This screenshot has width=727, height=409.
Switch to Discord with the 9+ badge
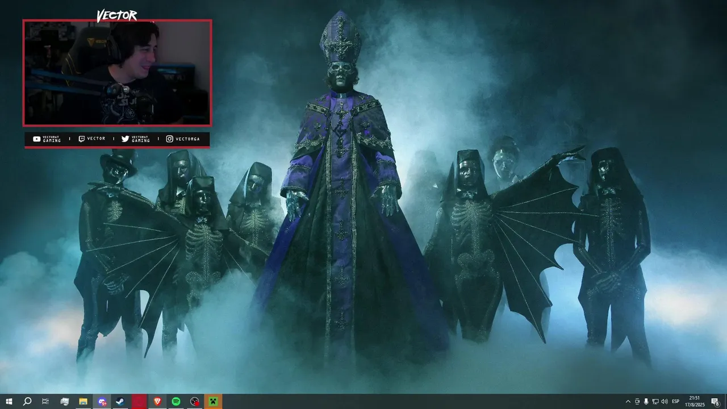point(102,402)
